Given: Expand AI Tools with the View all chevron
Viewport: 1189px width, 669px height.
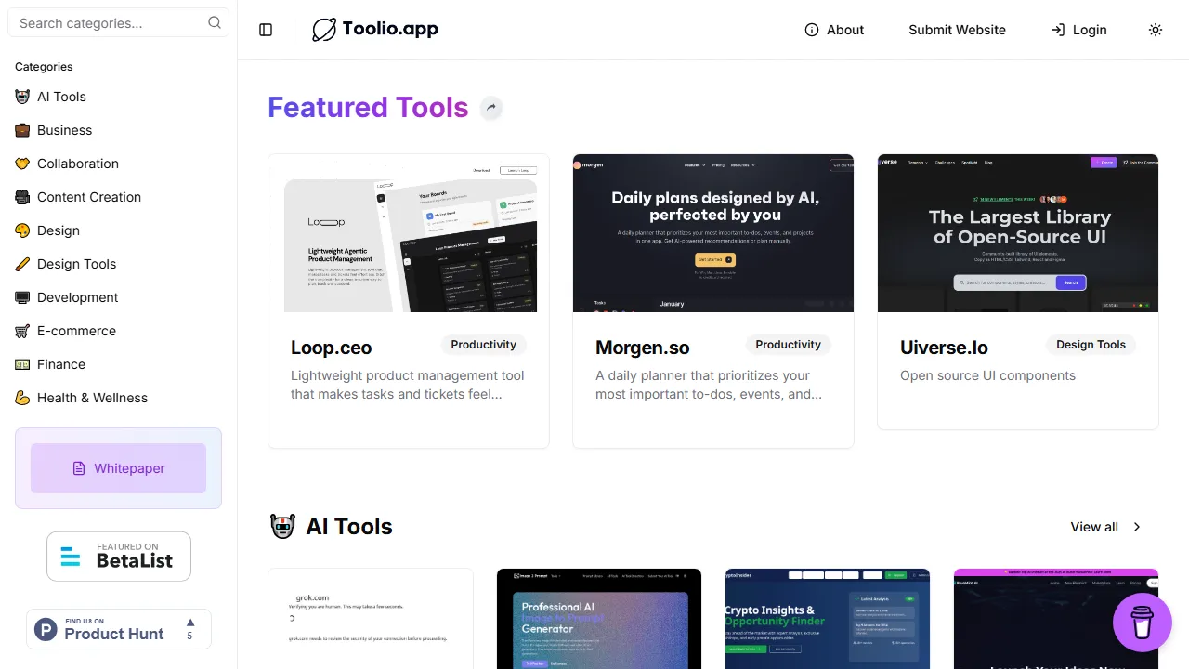Looking at the screenshot, I should [1136, 527].
